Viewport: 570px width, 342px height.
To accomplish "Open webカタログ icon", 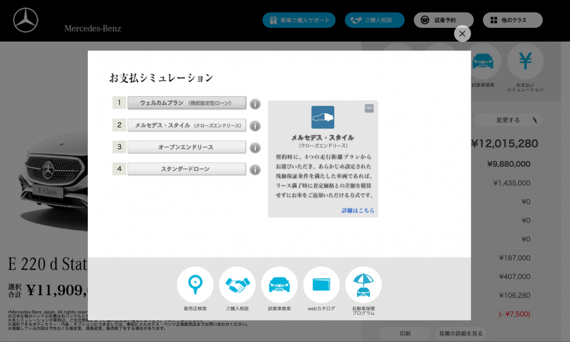I will pos(321,285).
